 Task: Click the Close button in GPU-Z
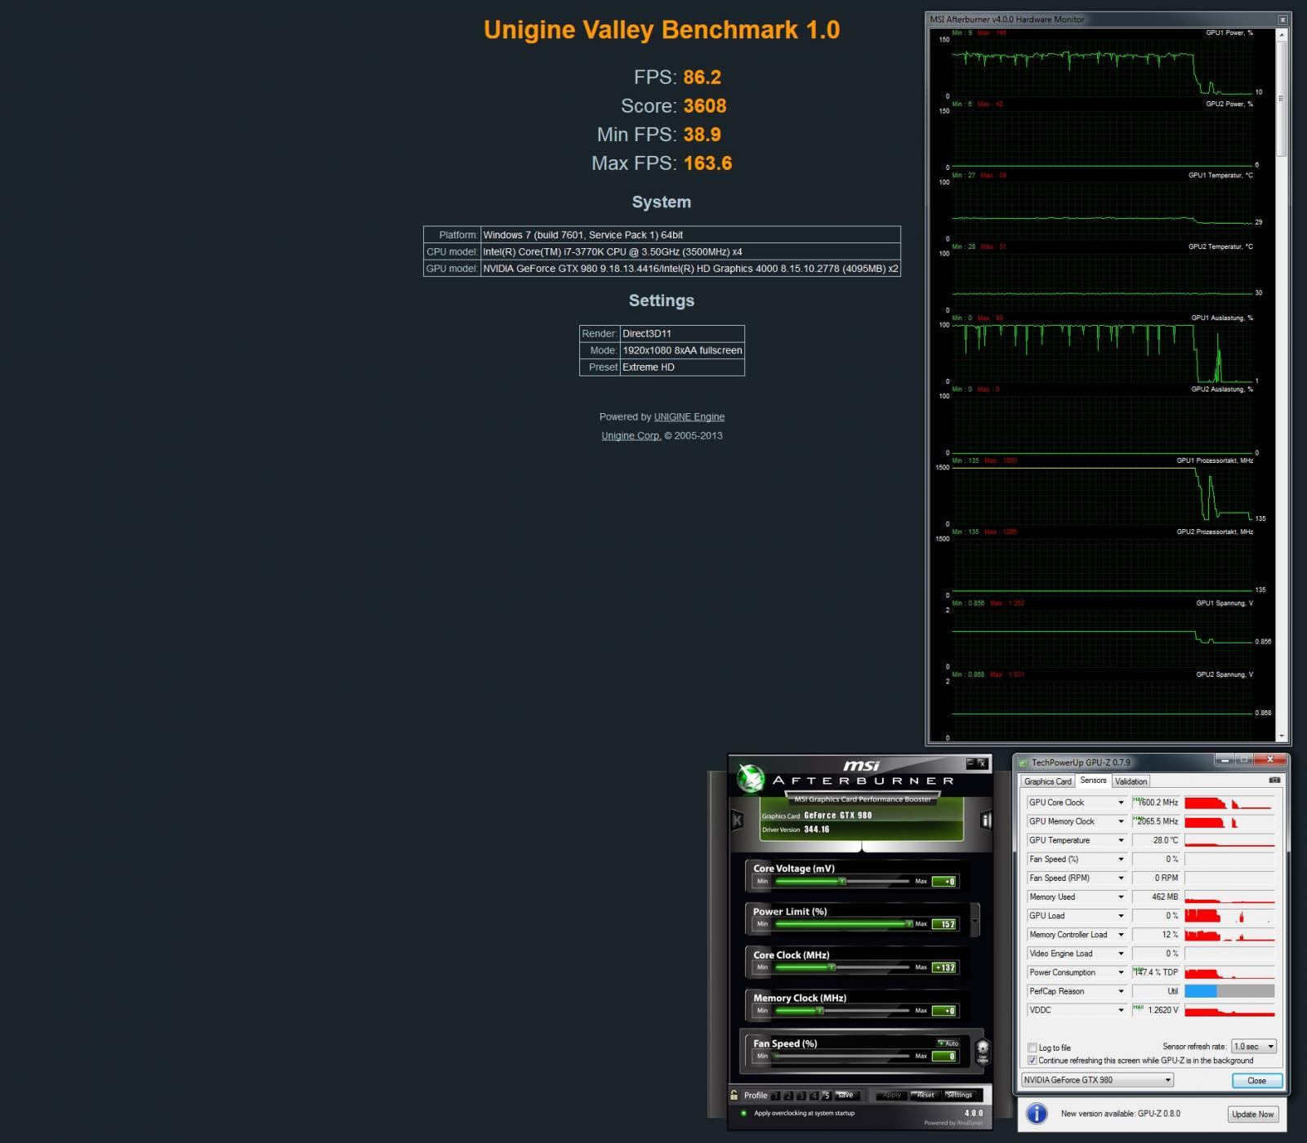(1256, 1080)
